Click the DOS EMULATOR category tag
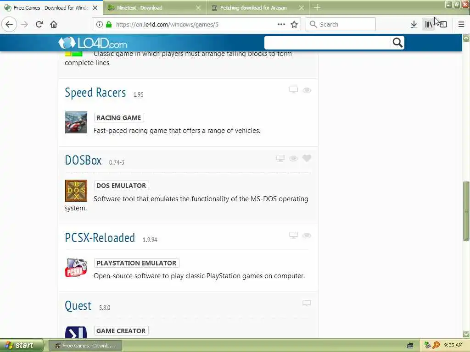 (121, 186)
